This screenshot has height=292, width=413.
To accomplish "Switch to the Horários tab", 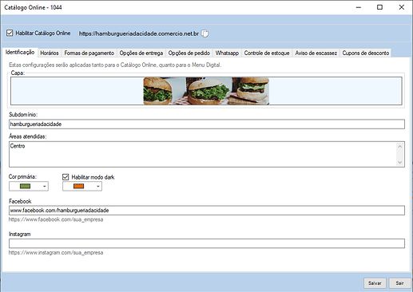I will coord(50,53).
